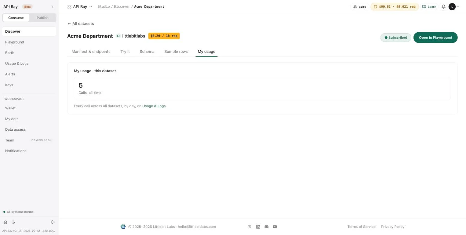466x235 pixels.
Task: Open the acme workspace selector
Action: tap(360, 7)
